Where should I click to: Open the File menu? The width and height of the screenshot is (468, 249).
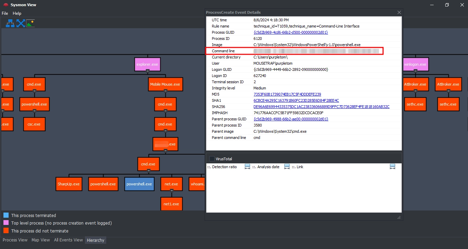(5, 13)
